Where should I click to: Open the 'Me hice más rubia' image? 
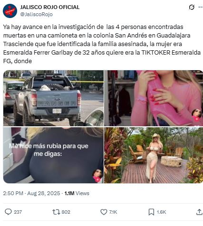click(53, 155)
